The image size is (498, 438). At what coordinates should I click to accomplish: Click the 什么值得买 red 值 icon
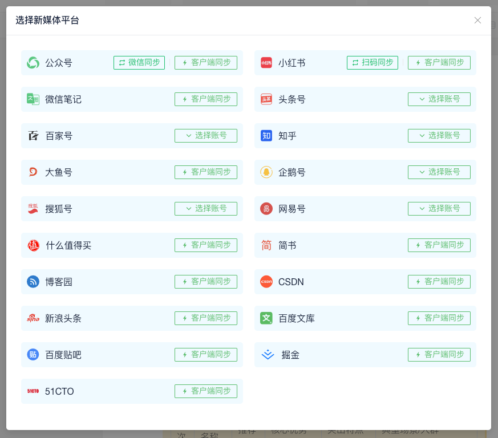(33, 245)
